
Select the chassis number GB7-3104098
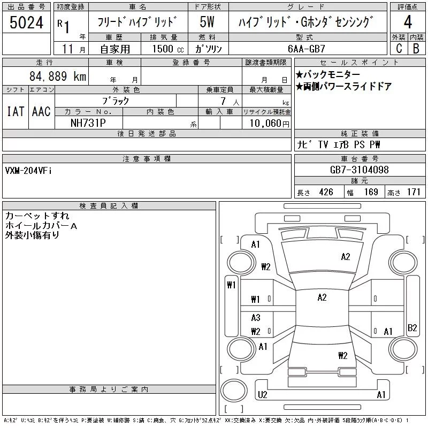click(359, 170)
